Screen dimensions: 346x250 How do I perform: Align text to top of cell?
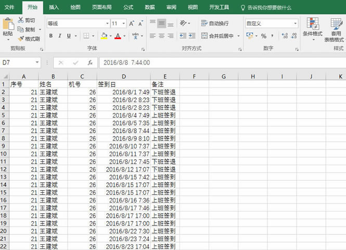152,22
